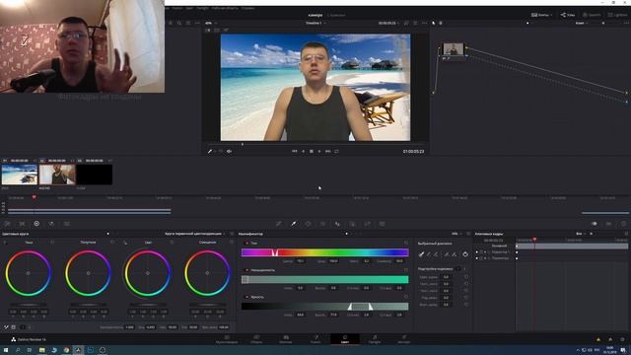Open the node editor Клип dropdown
This screenshot has height=355, width=631.
581,24
